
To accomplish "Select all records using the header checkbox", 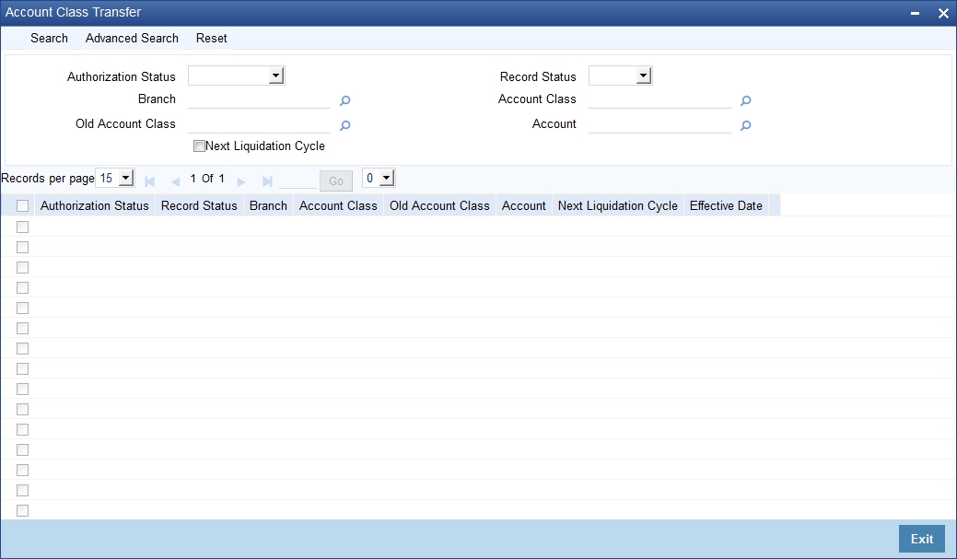I will pos(22,205).
